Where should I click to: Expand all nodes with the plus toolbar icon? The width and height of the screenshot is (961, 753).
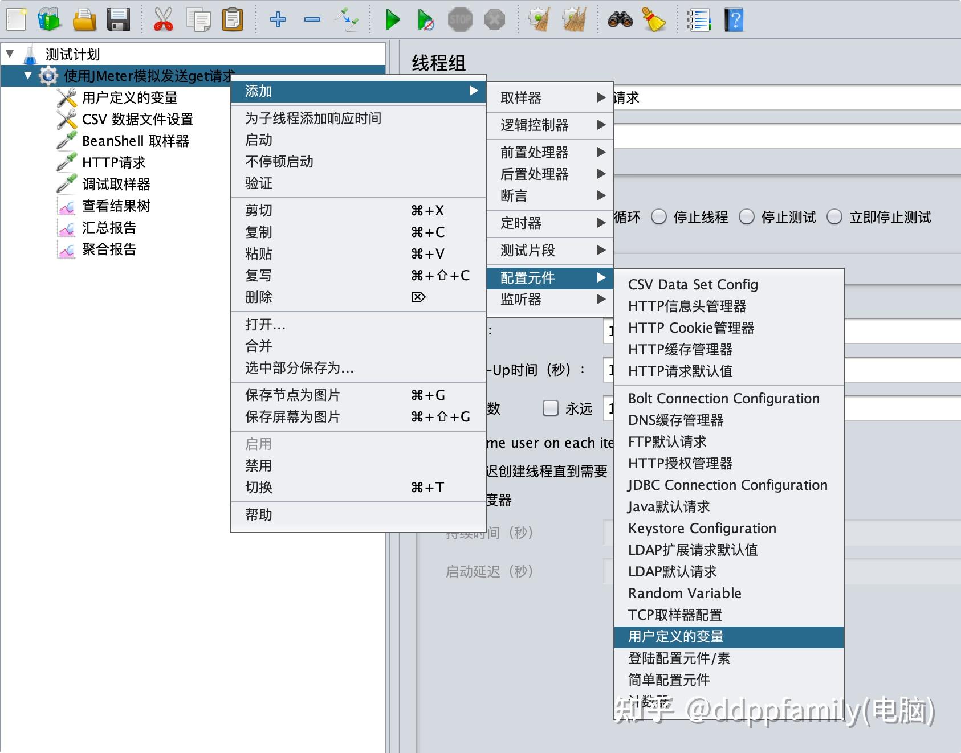tap(278, 19)
